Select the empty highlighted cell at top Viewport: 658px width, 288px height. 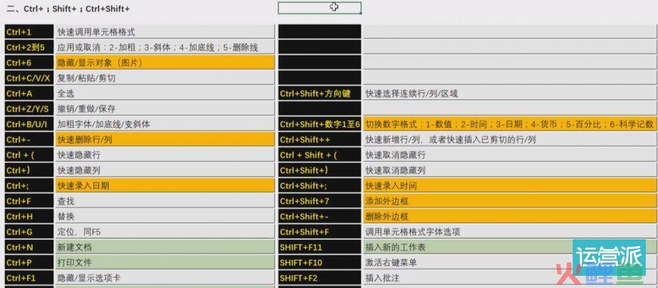[319, 8]
